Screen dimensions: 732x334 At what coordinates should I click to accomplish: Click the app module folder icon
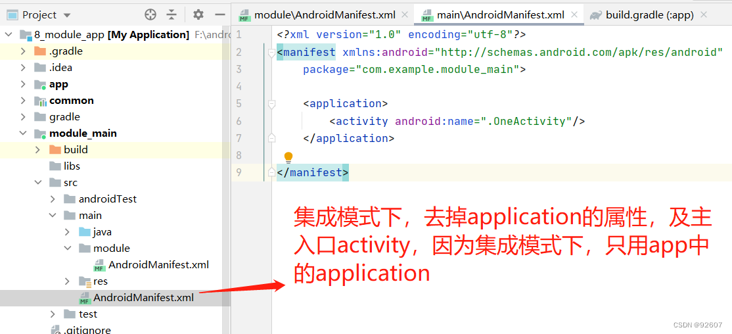coord(40,84)
